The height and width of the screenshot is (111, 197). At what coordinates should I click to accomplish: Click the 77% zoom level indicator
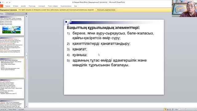click(x=176, y=110)
